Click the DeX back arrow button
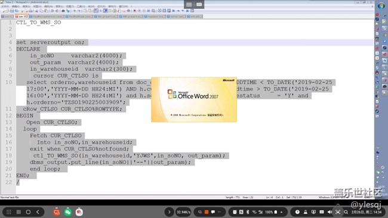 (x=38, y=212)
